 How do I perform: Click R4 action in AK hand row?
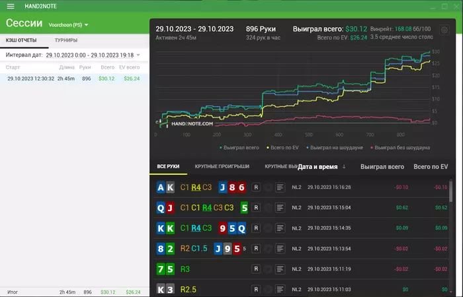coord(196,187)
